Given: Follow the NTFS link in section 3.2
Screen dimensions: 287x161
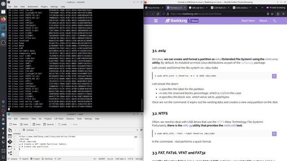Looking at the screenshot, I should point(220,122).
